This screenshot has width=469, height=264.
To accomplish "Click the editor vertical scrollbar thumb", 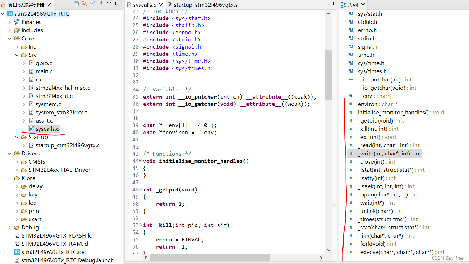I will [x=329, y=75].
